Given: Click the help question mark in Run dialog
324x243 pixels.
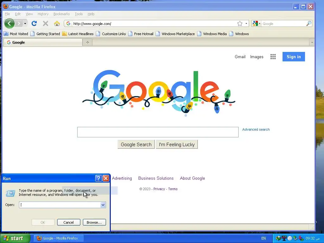Looking at the screenshot, I should [98, 178].
